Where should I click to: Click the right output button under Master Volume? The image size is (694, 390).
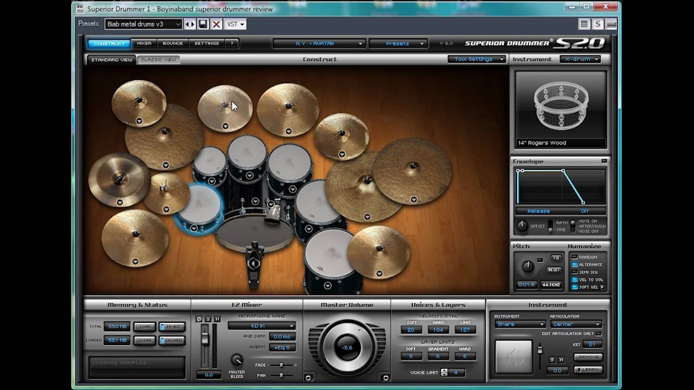(385, 377)
